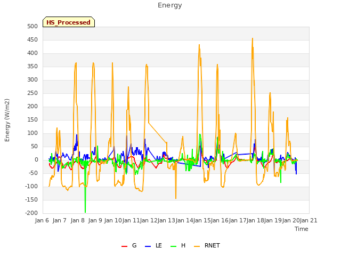341x256 pixels.
Task: Toggle the G series legend entry
Action: pos(129,245)
